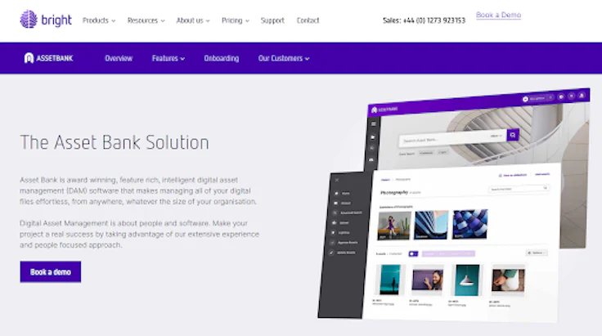Expand the Resources menu
This screenshot has height=336, width=602.
tap(146, 20)
